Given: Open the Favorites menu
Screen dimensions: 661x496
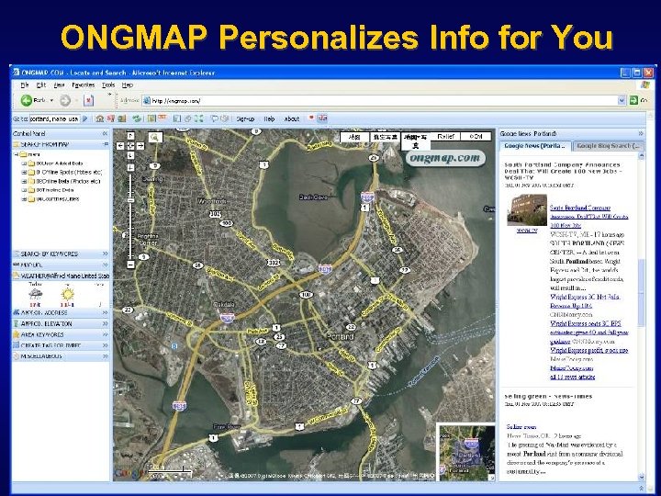Looking at the screenshot, I should tap(83, 85).
